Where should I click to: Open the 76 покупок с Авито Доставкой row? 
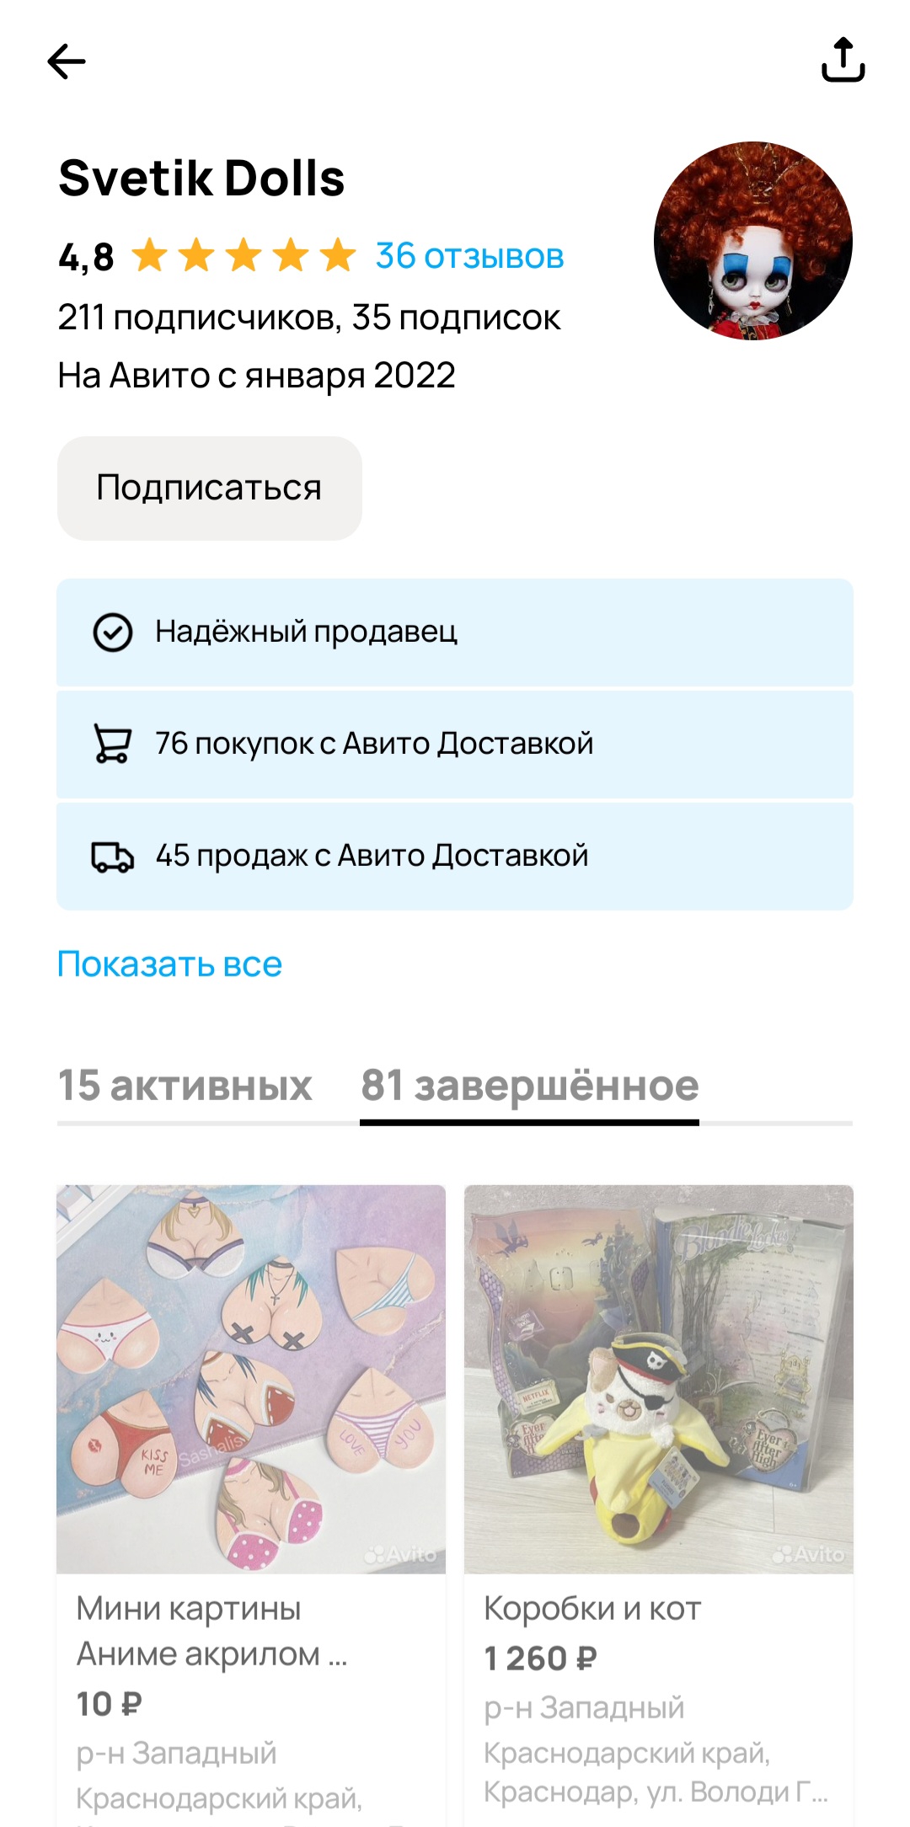tap(455, 744)
